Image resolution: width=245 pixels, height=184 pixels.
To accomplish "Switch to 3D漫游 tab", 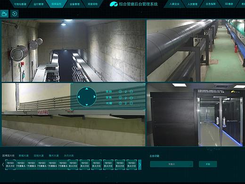I will click(x=229, y=4).
